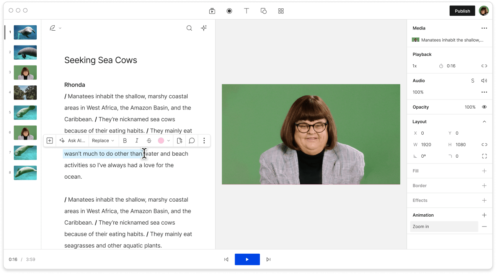Open the clips library icon
496x274 pixels.
point(212,11)
